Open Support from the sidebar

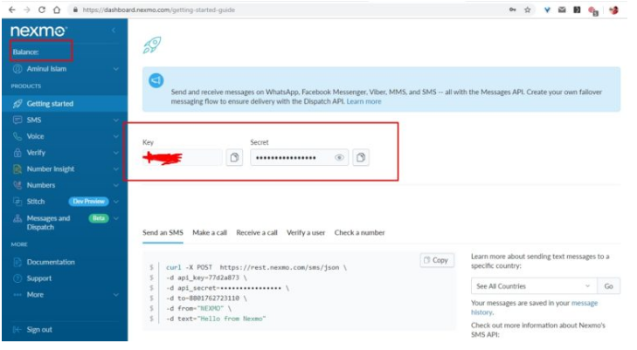point(39,278)
